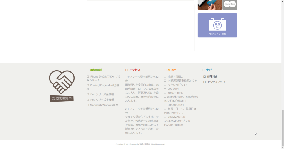Open the PSEバッテリー対応 banner
The width and height of the screenshot is (284, 149).
tap(217, 25)
